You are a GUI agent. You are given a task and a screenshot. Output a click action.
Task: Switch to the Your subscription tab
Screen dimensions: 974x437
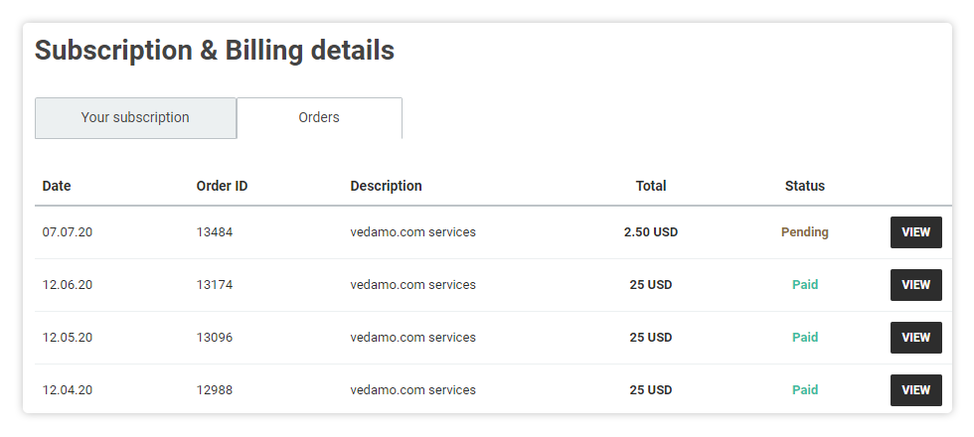pos(135,118)
